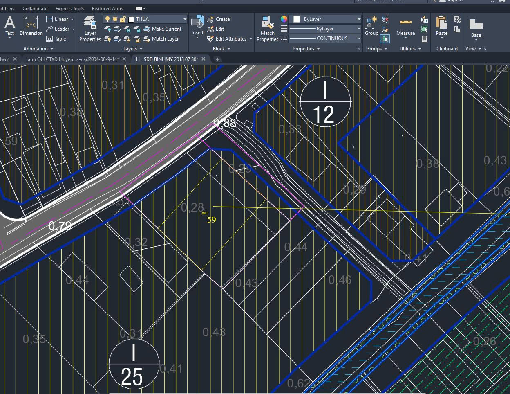Click the Match Properties tool
The width and height of the screenshot is (510, 394).
click(x=267, y=28)
